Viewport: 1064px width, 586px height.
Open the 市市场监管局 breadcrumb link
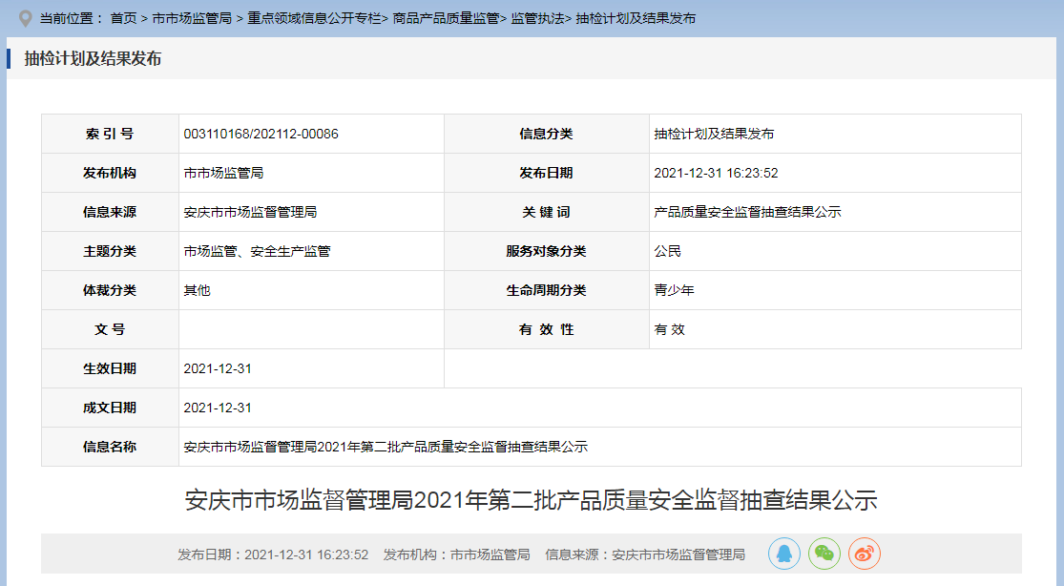tap(192, 18)
